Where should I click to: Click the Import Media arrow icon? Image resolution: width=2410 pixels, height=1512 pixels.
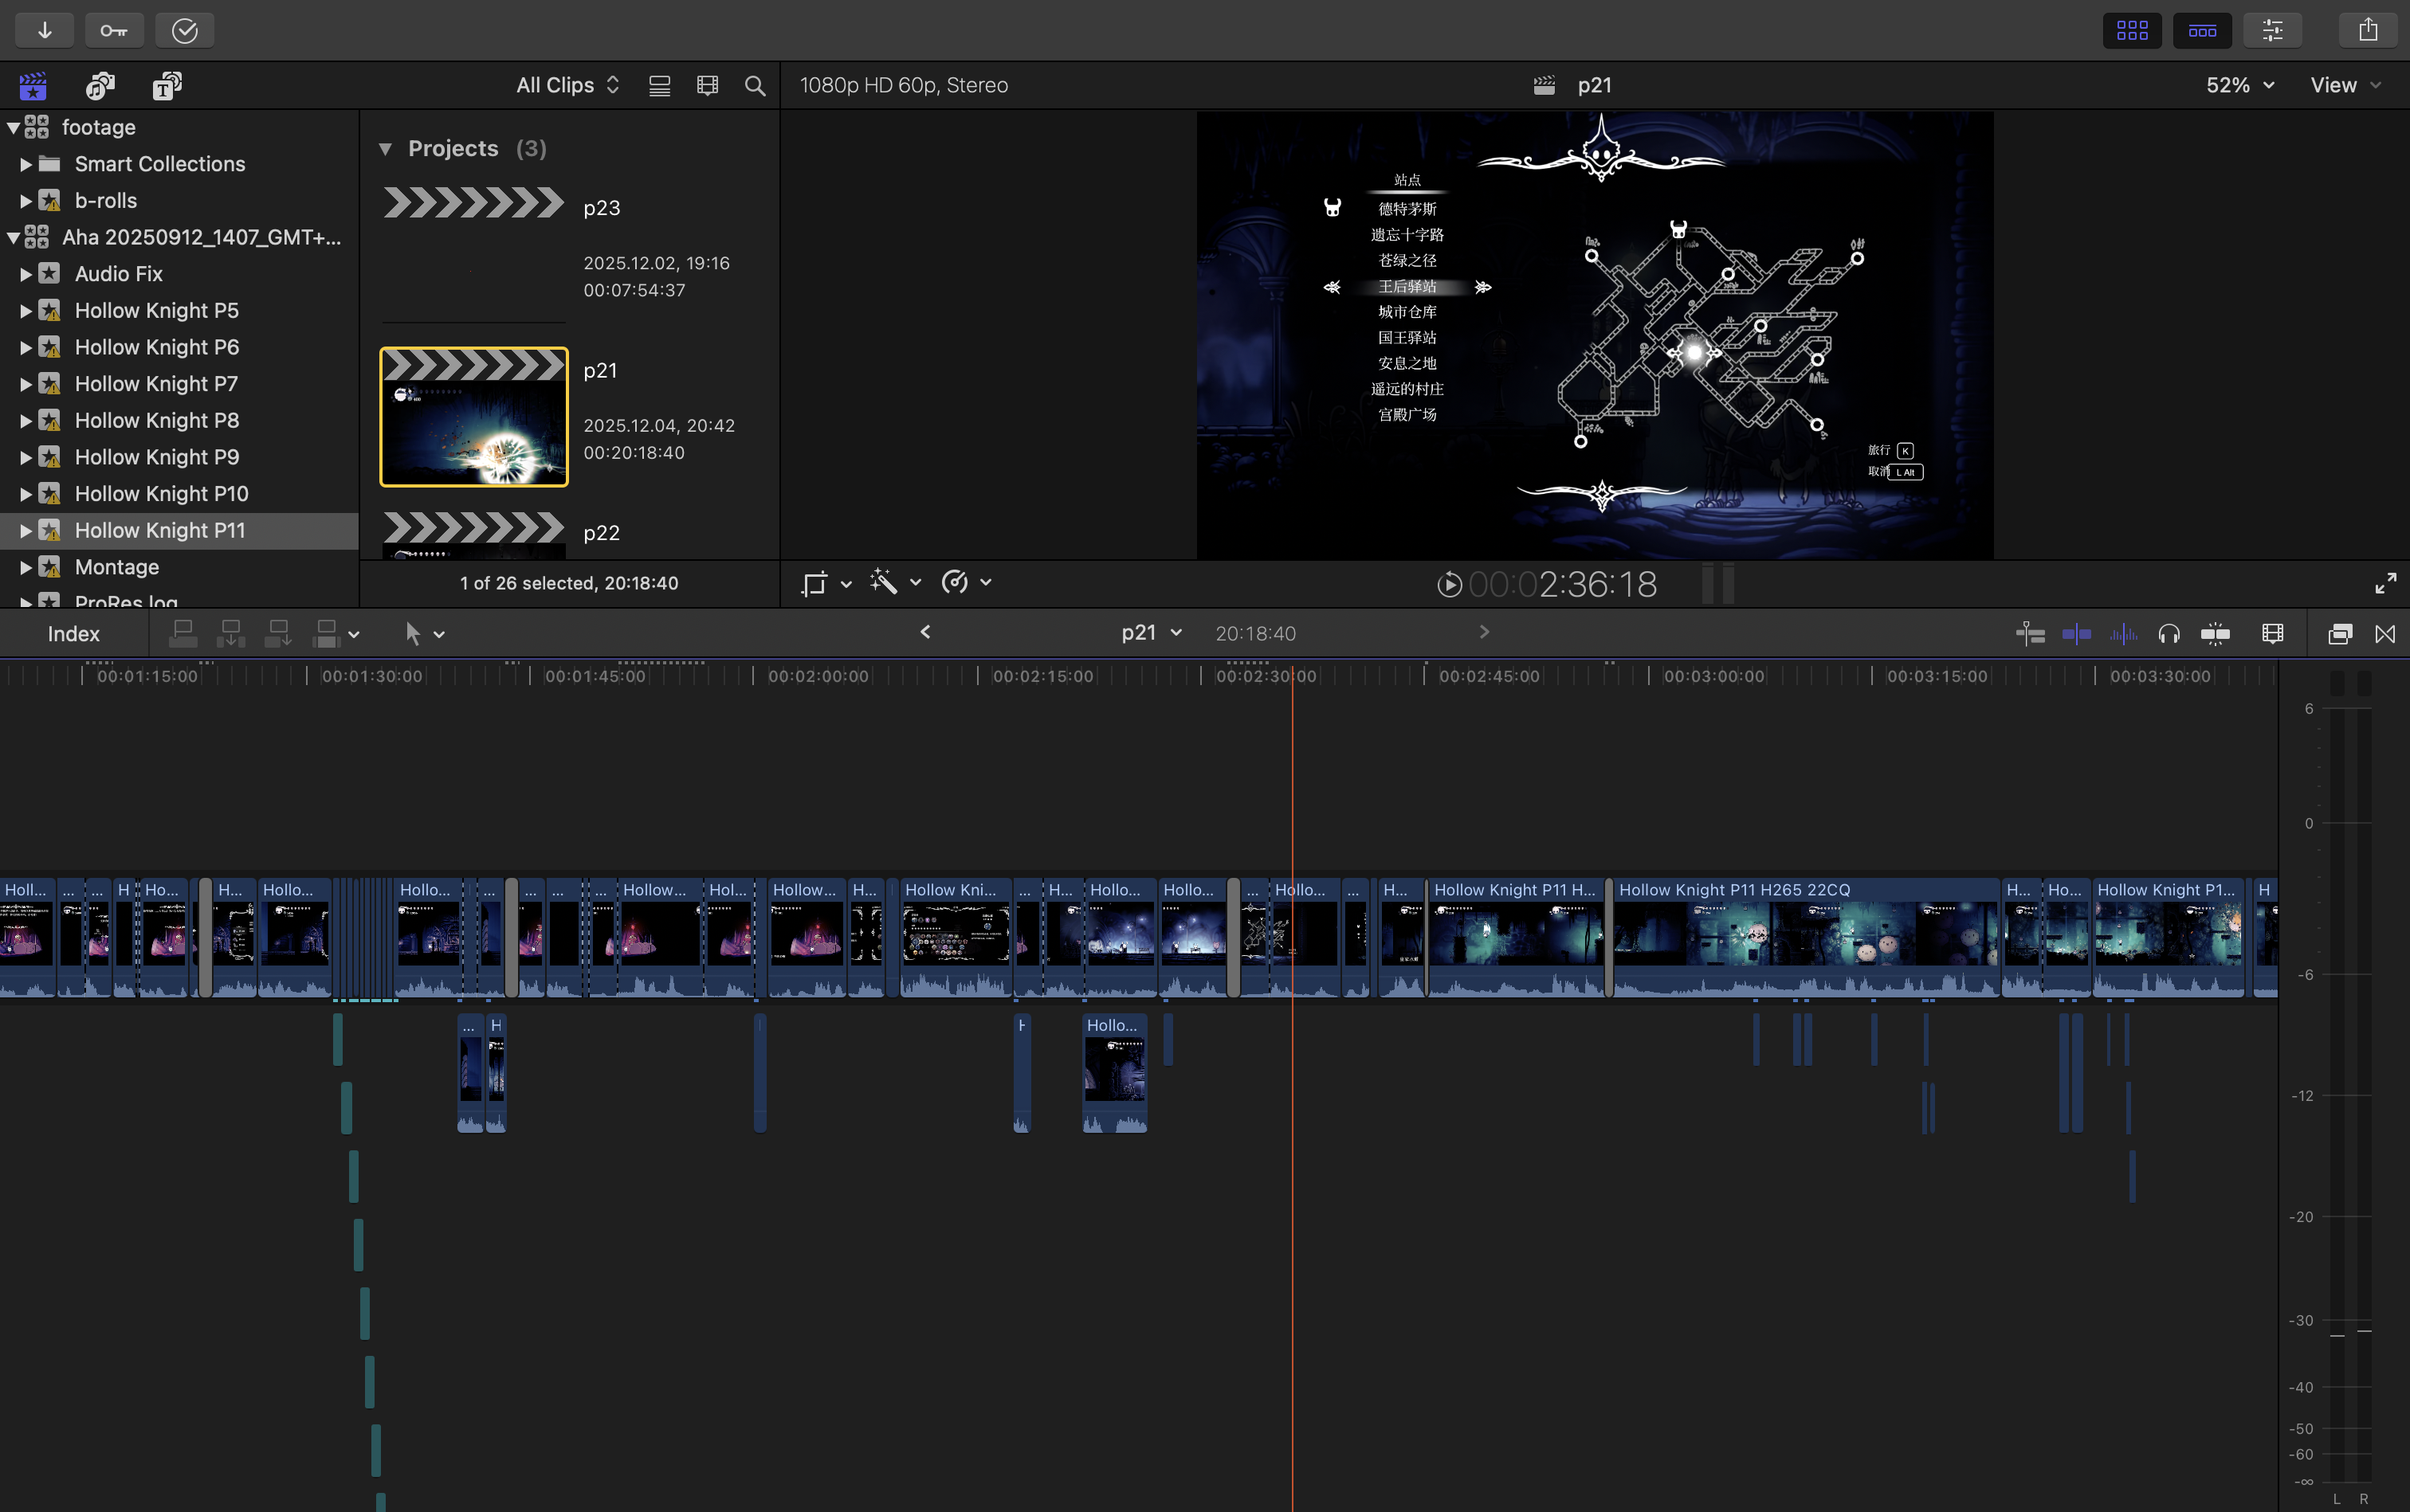click(x=45, y=29)
